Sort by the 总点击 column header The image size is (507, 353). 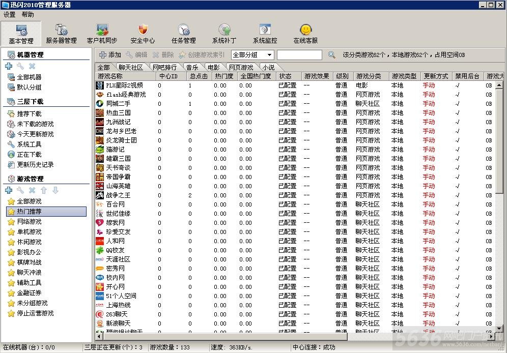click(x=199, y=76)
